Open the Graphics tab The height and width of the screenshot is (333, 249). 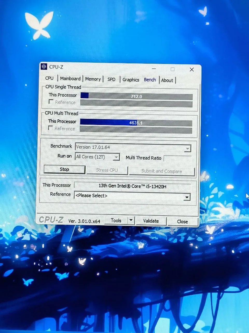pos(131,80)
